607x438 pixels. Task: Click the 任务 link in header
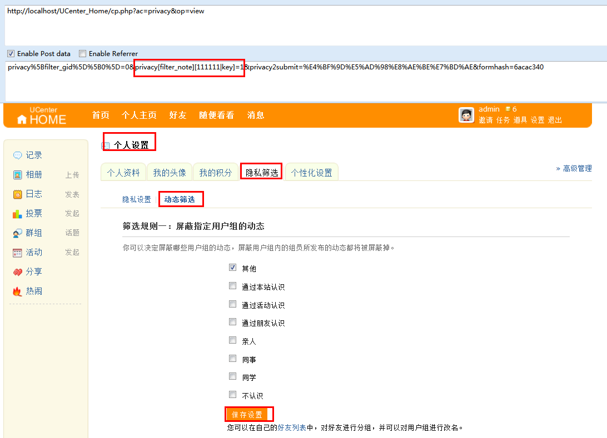click(503, 120)
